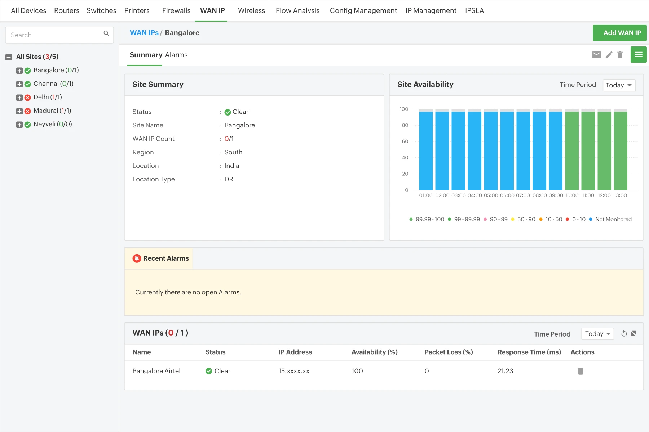649x432 pixels.
Task: Switch to the Alarms sub-tab
Action: click(x=176, y=55)
